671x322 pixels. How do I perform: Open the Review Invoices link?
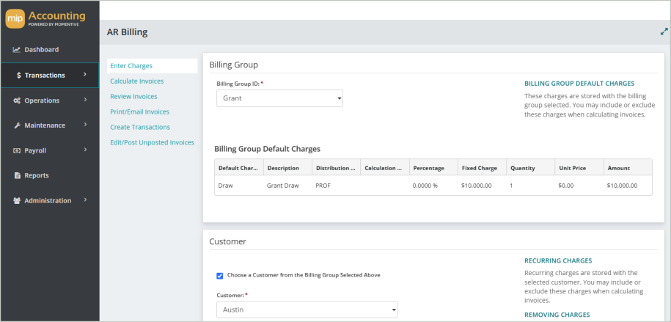[133, 96]
